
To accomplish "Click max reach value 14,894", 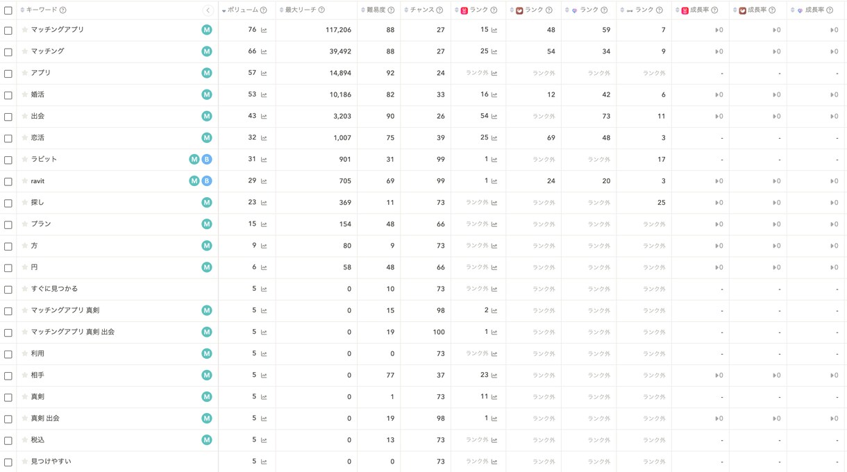I will (x=340, y=74).
